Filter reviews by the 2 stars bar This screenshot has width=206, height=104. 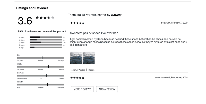46,45
